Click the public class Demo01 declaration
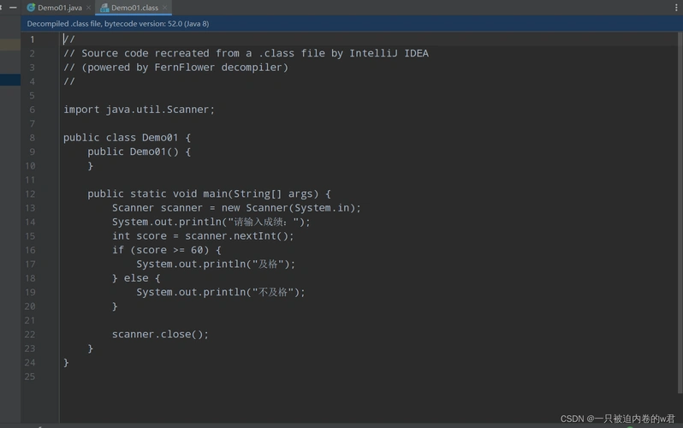Viewport: 683px width, 428px height. click(x=127, y=138)
